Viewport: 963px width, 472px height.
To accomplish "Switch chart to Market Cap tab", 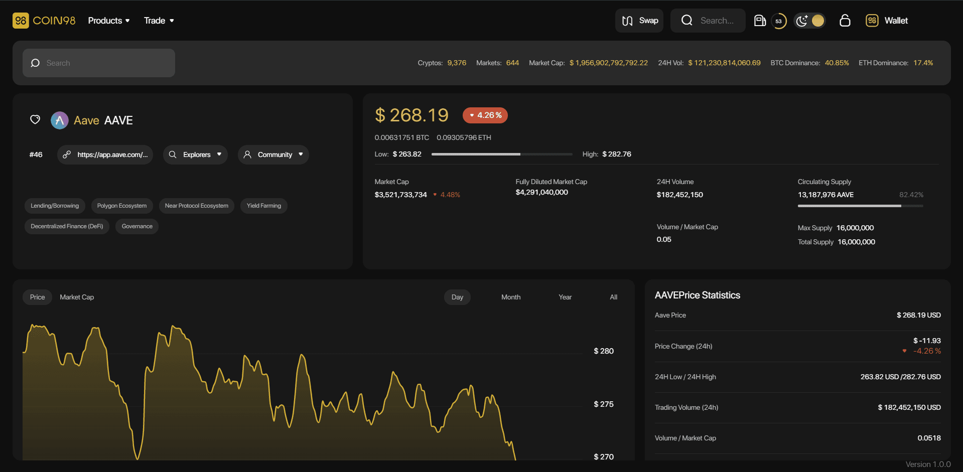I will click(77, 297).
